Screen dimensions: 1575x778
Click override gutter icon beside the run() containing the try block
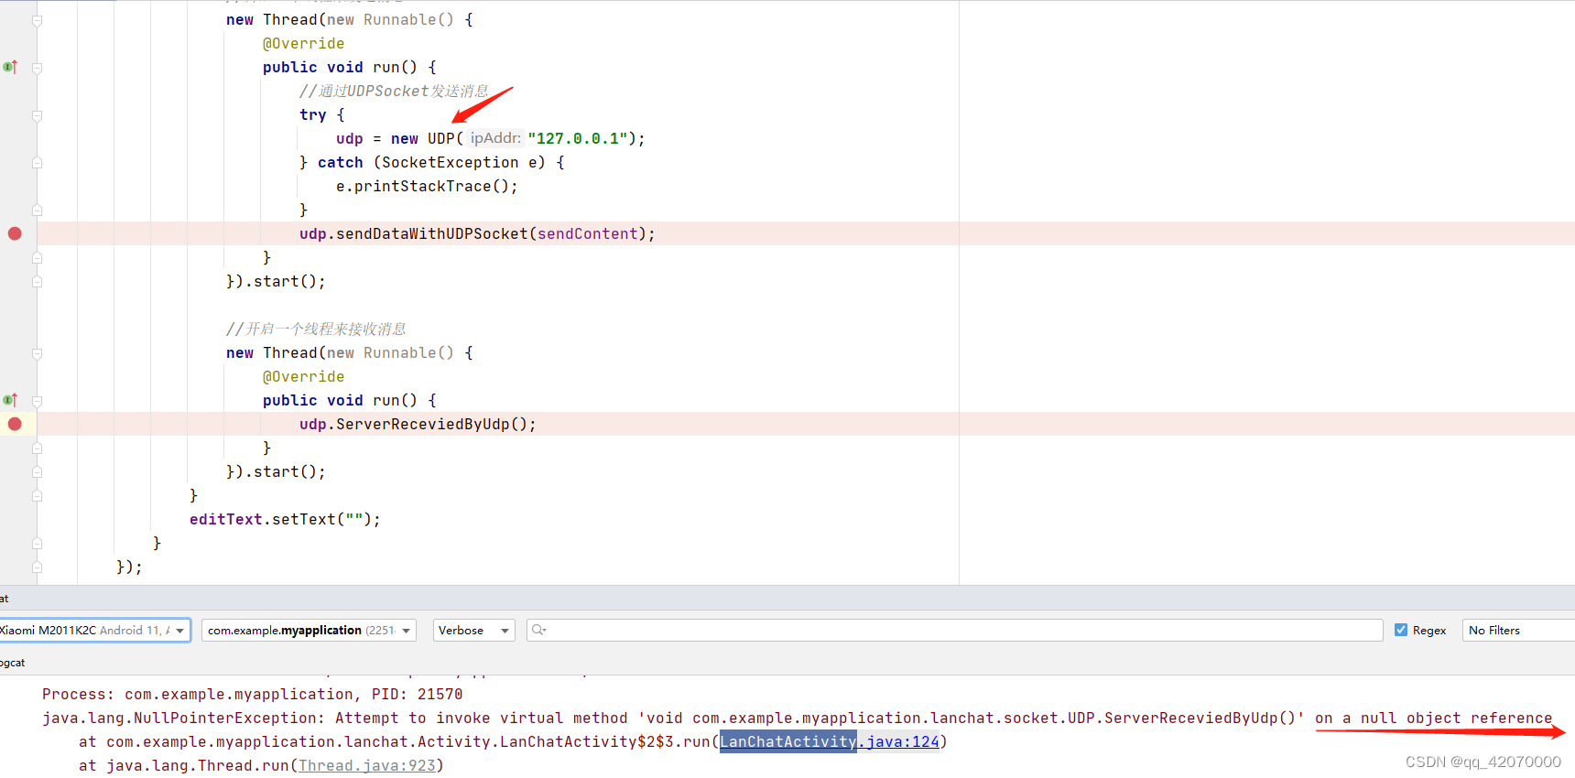coord(10,67)
